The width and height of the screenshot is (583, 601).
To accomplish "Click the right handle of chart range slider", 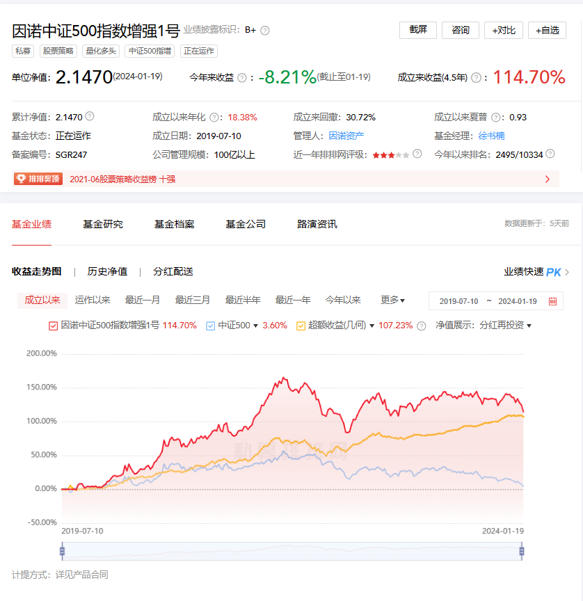I will [x=522, y=551].
